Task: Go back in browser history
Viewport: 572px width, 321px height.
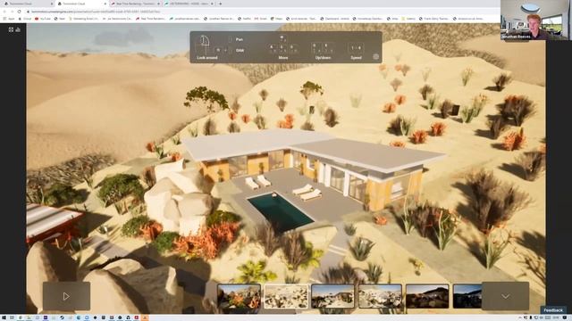Action: tap(4, 12)
